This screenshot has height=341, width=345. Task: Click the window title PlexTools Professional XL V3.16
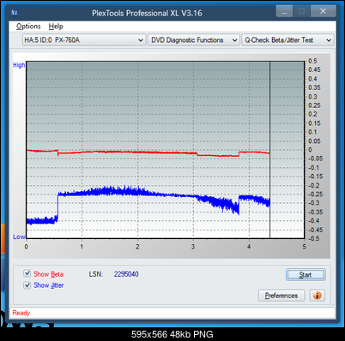coord(147,13)
